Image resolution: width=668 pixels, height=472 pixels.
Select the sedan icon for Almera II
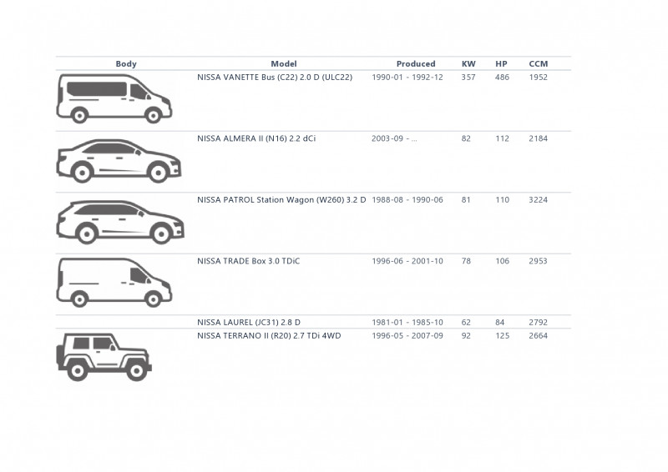coord(119,161)
